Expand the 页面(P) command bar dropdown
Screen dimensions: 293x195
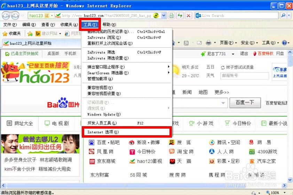236,43
